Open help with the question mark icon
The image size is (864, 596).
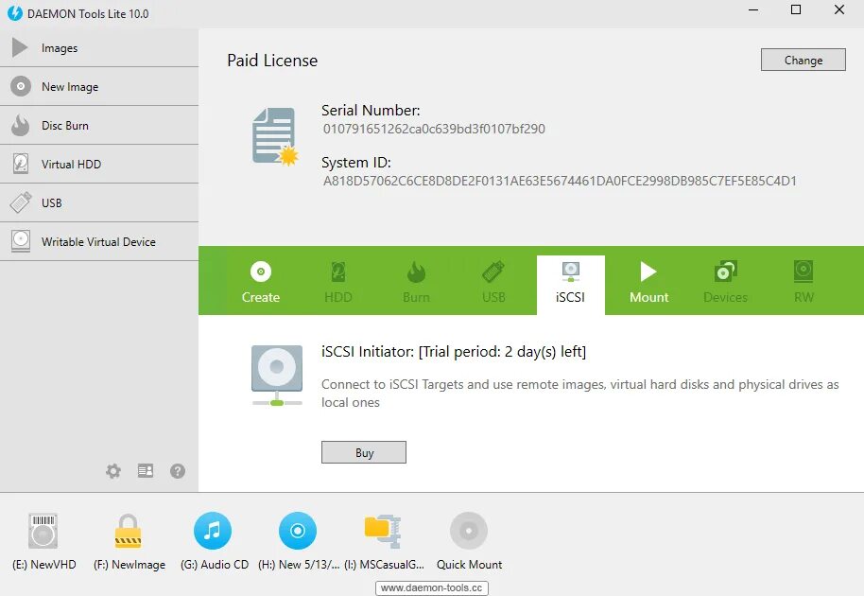[x=178, y=471]
